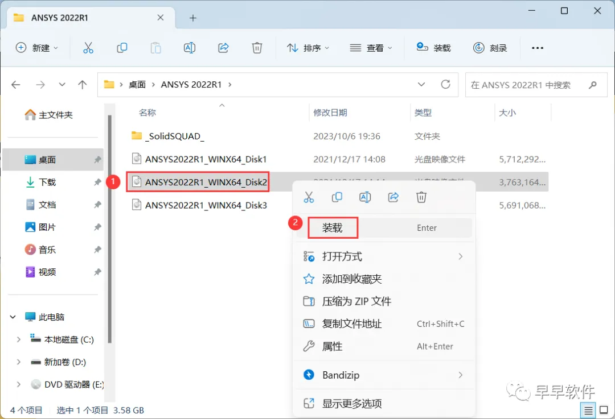Image resolution: width=615 pixels, height=419 pixels.
Task: Click the Rename icon in toolbar
Action: 190,48
